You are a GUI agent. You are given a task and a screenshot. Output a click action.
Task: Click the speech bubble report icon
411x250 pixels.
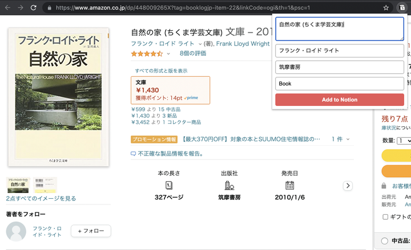[x=134, y=153]
